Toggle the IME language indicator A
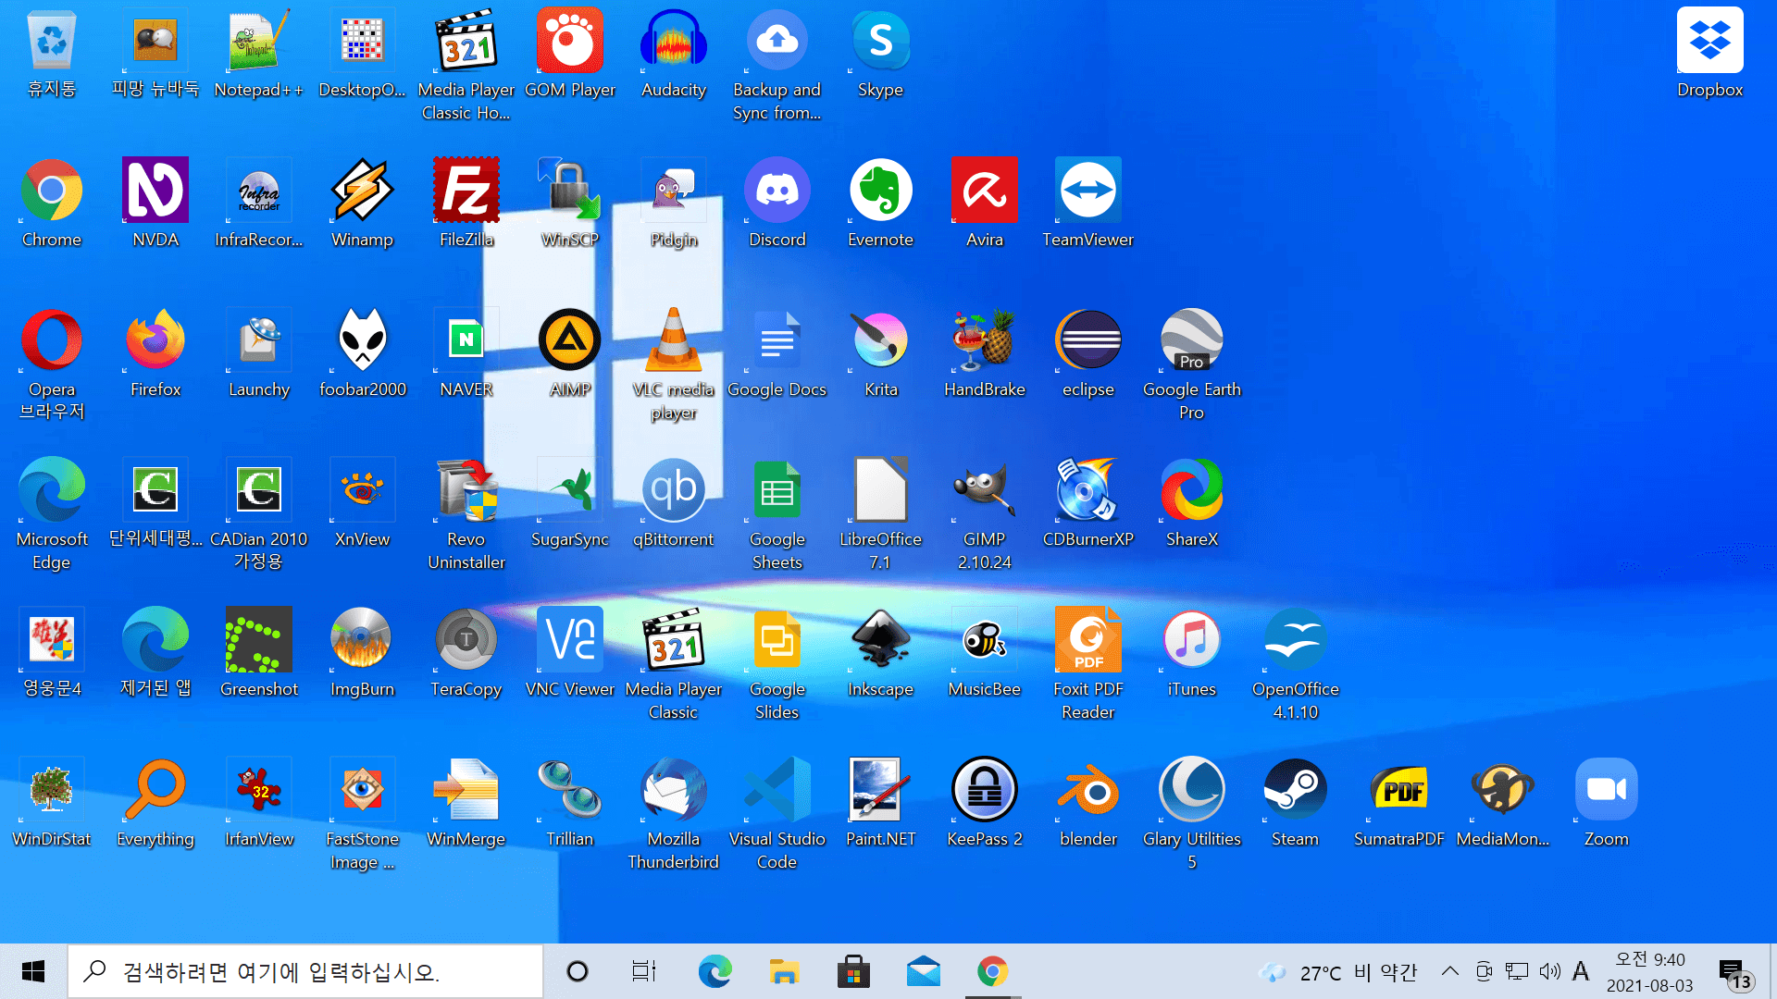The image size is (1777, 999). click(1581, 971)
